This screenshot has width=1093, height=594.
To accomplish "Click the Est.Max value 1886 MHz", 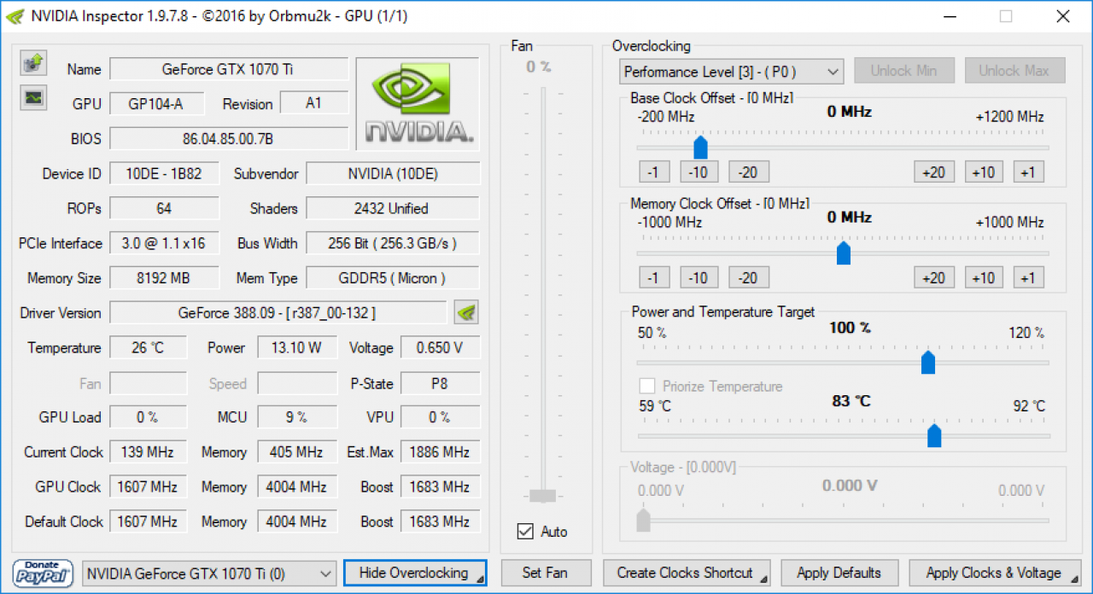I will coord(440,451).
